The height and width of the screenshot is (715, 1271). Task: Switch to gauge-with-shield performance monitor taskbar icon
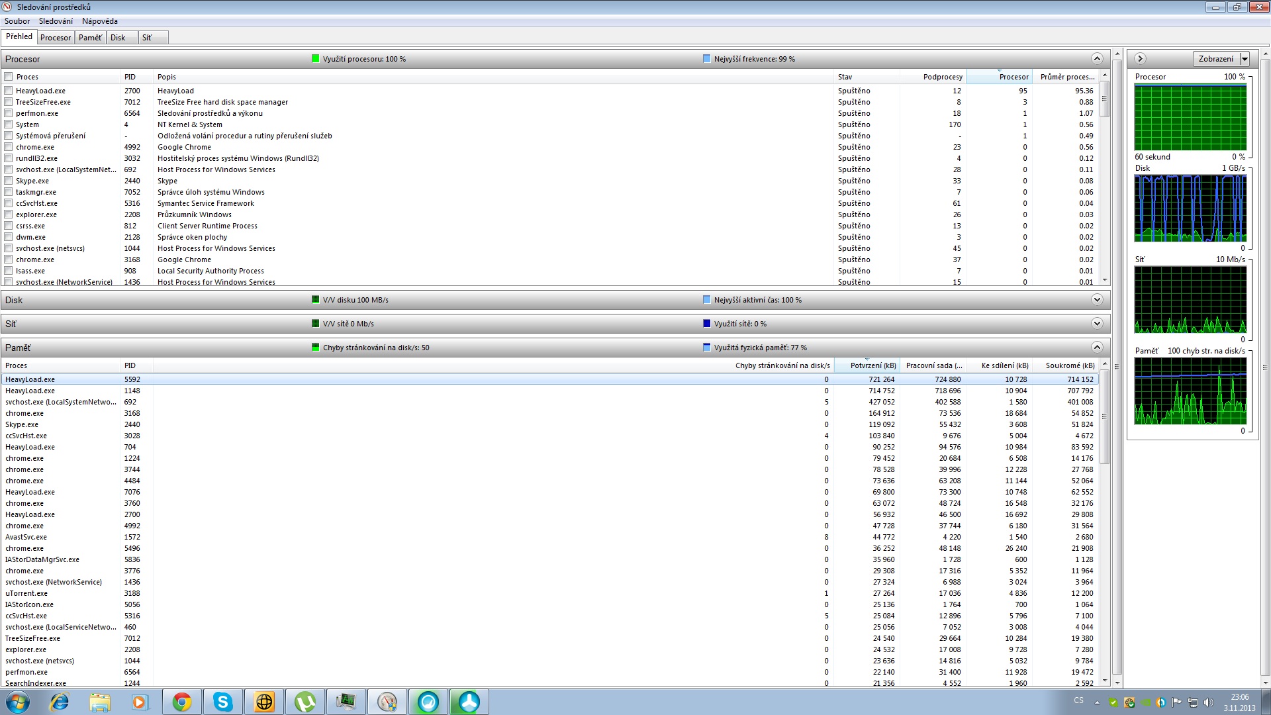(x=387, y=702)
